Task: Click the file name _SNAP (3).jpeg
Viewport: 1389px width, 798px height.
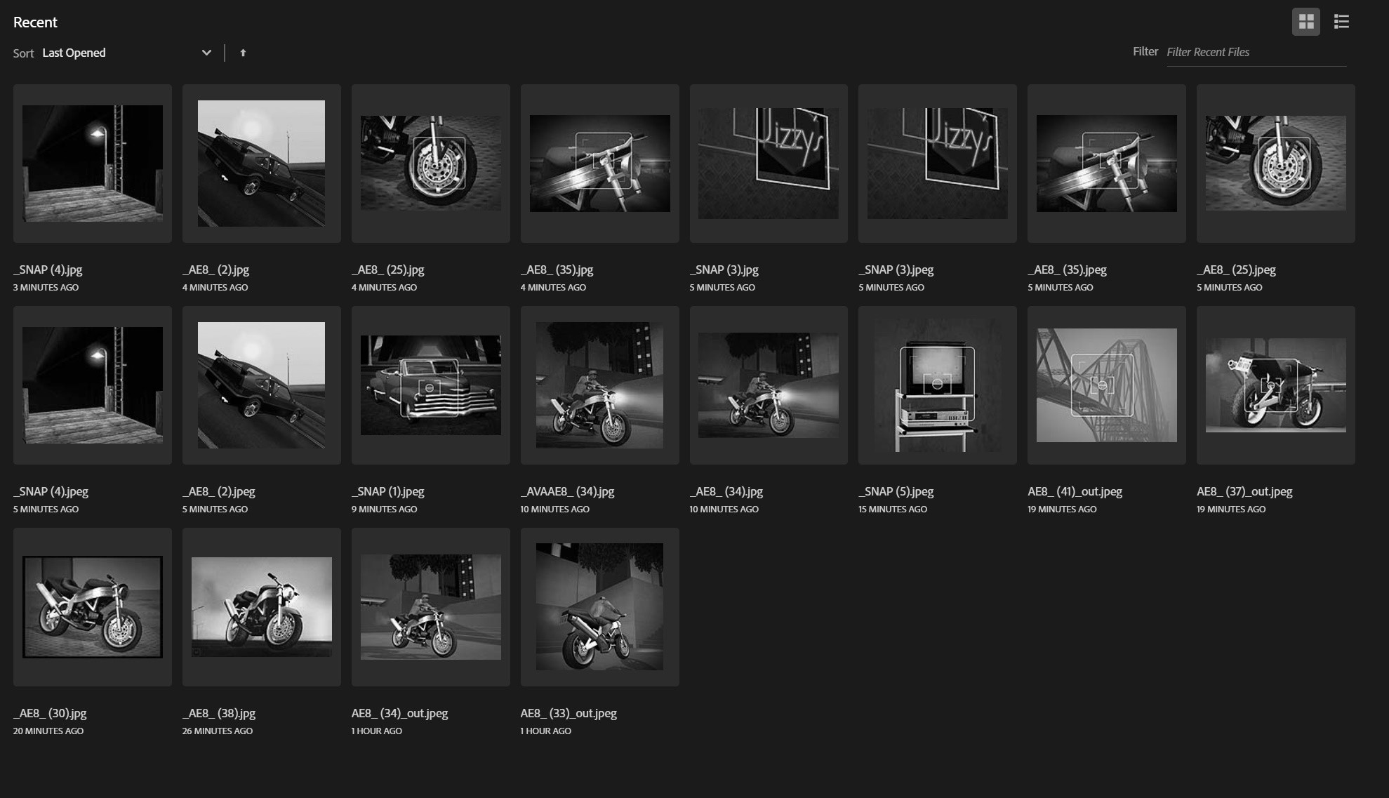Action: tap(896, 270)
